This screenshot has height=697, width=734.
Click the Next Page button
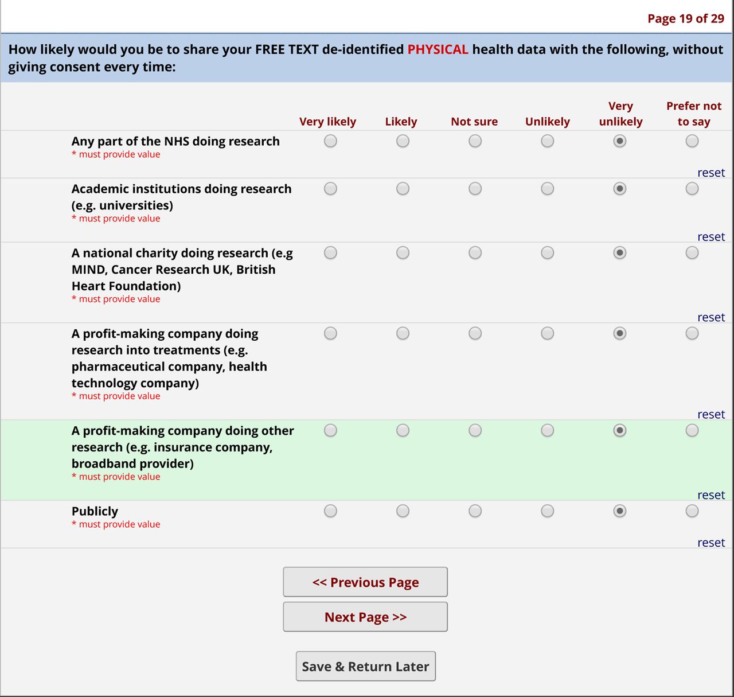tap(365, 617)
